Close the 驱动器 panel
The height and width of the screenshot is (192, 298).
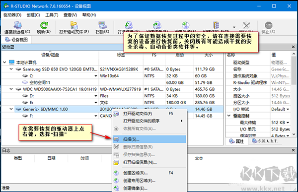[293, 47]
